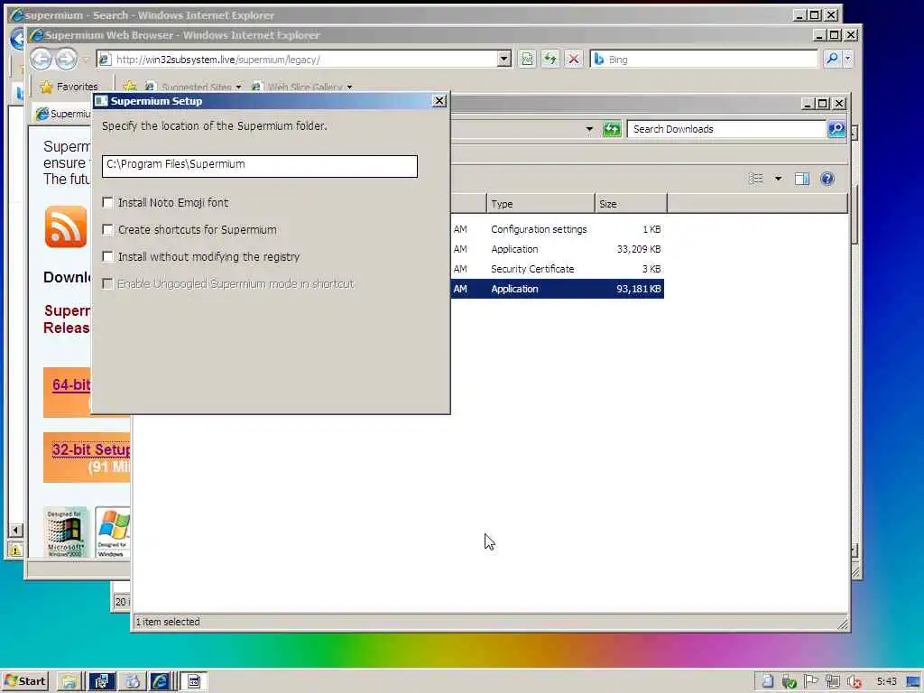Select the Application 33,209 KB file

point(557,249)
